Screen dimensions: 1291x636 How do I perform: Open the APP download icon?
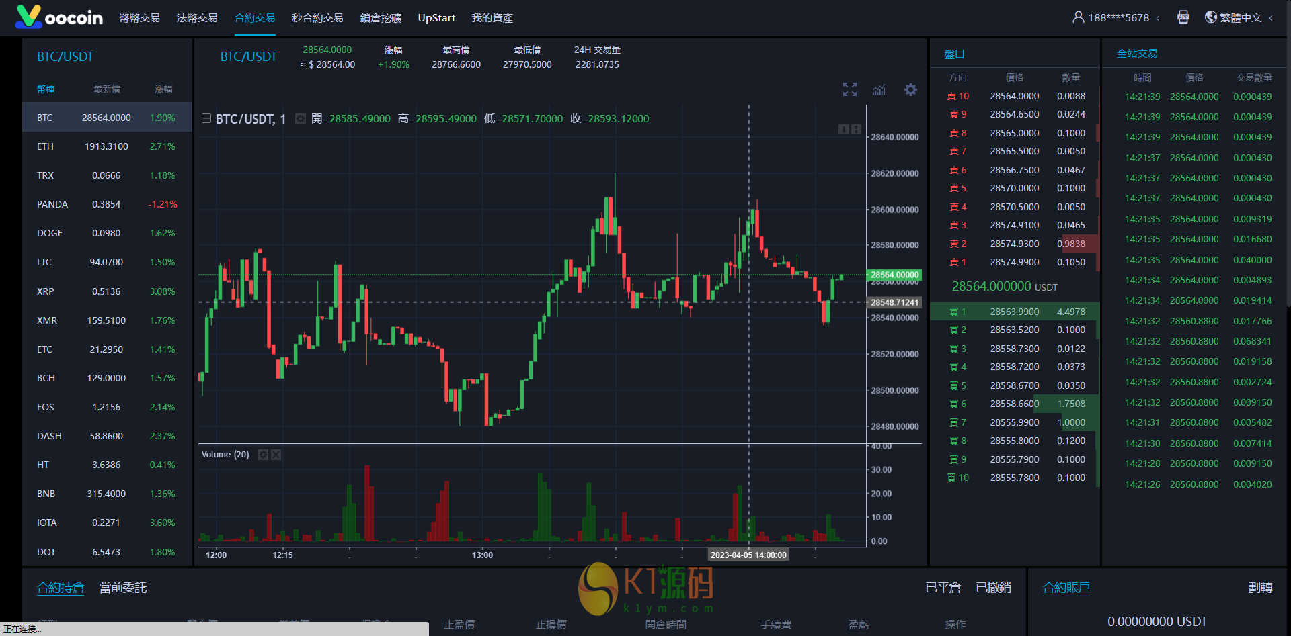pyautogui.click(x=1183, y=17)
